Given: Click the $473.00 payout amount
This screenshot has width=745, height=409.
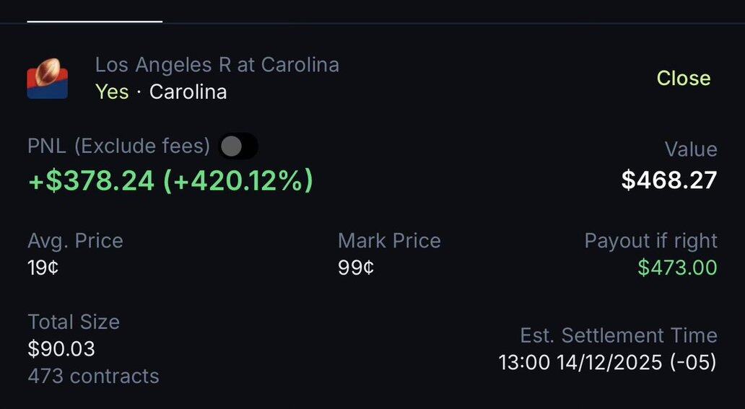Looking at the screenshot, I should tap(677, 268).
